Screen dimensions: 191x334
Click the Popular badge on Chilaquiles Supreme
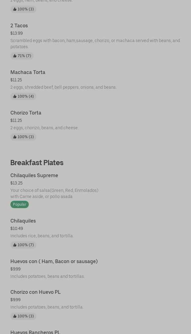tap(20, 204)
